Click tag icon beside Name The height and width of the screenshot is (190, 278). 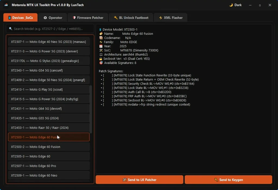(101, 34)
